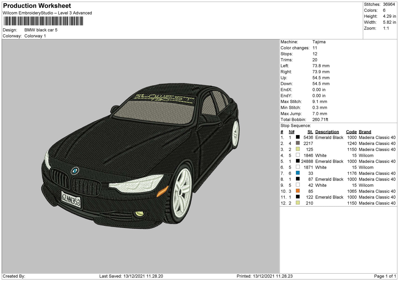Click the Machine value Tajima
The image size is (399, 281).
click(319, 42)
